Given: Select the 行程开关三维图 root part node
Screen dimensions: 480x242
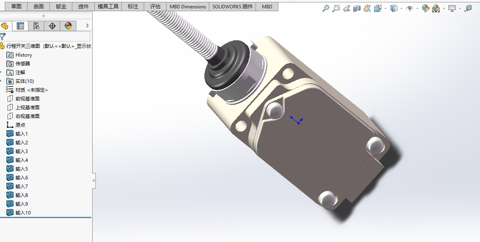Looking at the screenshot, I should click(x=45, y=46).
